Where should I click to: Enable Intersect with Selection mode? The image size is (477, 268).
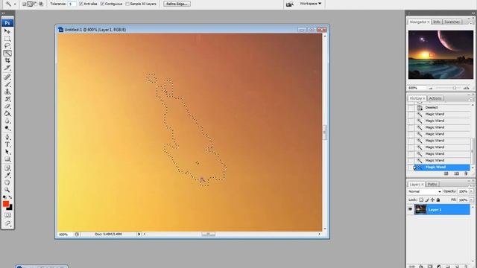coord(40,4)
